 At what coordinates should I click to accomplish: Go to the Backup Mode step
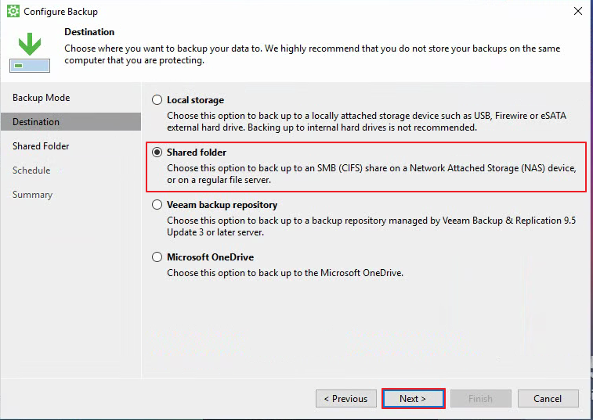point(42,98)
